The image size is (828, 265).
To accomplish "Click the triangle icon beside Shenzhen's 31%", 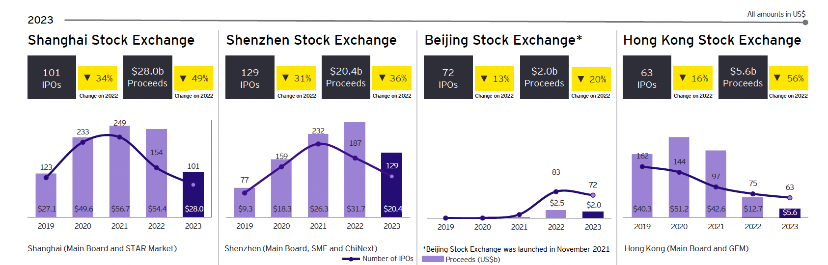I will (285, 78).
